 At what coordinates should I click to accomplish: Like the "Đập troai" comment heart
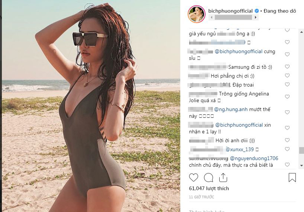[287, 84]
